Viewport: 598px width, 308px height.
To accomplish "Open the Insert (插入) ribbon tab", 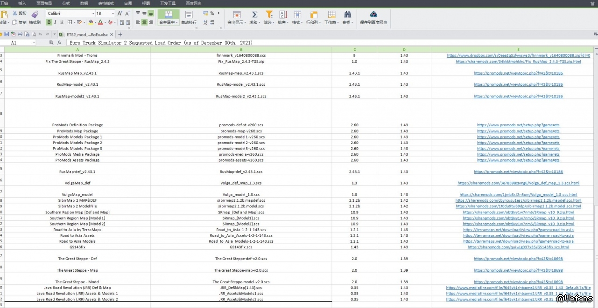I will click(22, 3).
